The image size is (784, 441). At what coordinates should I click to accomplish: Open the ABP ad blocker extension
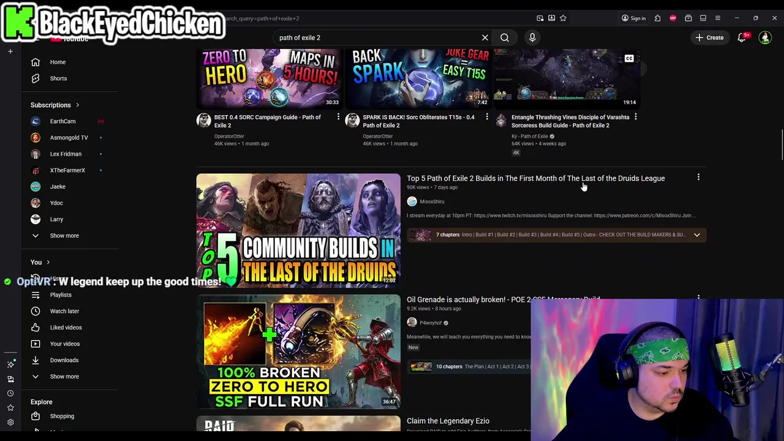click(673, 18)
